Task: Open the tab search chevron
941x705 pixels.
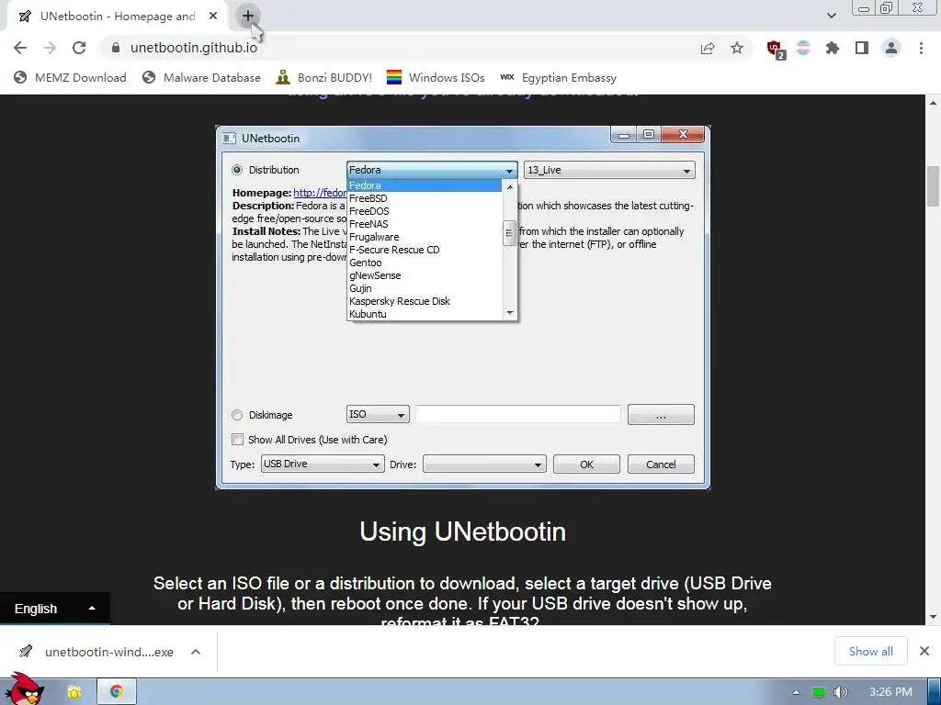Action: [x=831, y=16]
